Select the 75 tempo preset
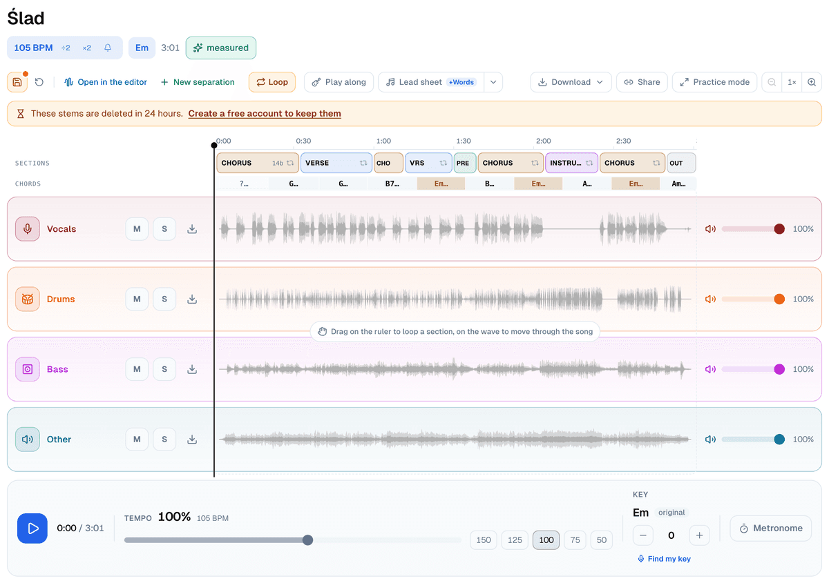The width and height of the screenshot is (829, 583). point(575,540)
